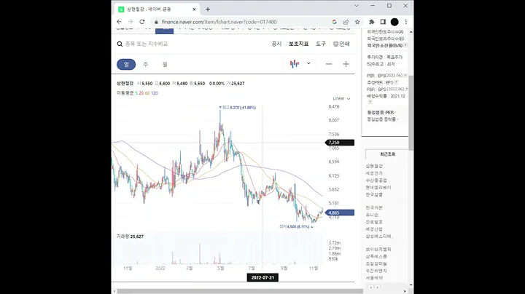Open 애경산업 in recent list
This screenshot has height=294, width=525.
click(x=374, y=229)
